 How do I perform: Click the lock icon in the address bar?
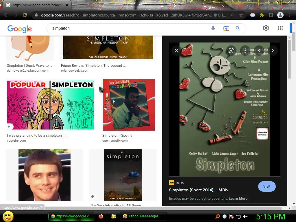(x=36, y=15)
